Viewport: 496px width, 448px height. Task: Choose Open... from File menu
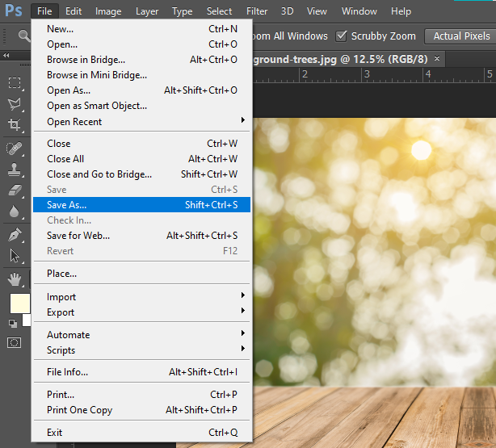pos(141,44)
